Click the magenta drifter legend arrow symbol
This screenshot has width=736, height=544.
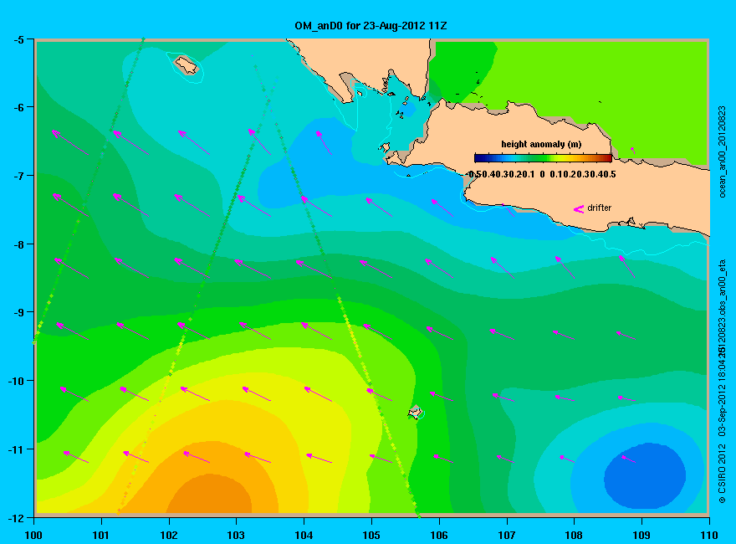click(x=579, y=209)
